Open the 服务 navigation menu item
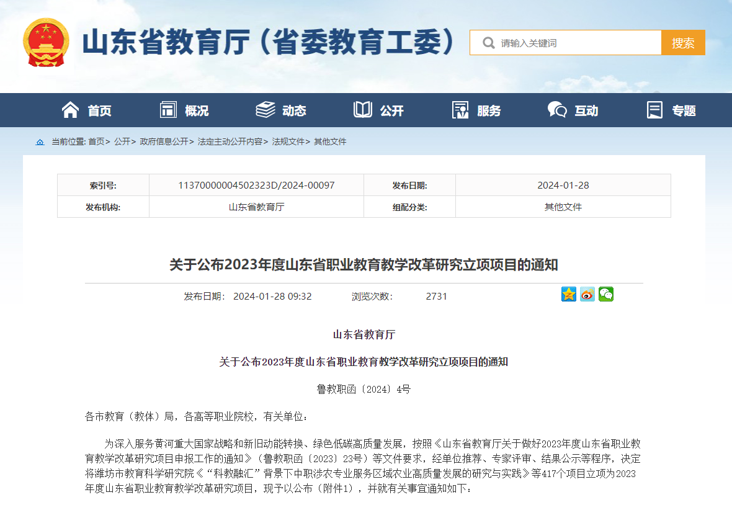Image resolution: width=732 pixels, height=505 pixels. tap(489, 110)
